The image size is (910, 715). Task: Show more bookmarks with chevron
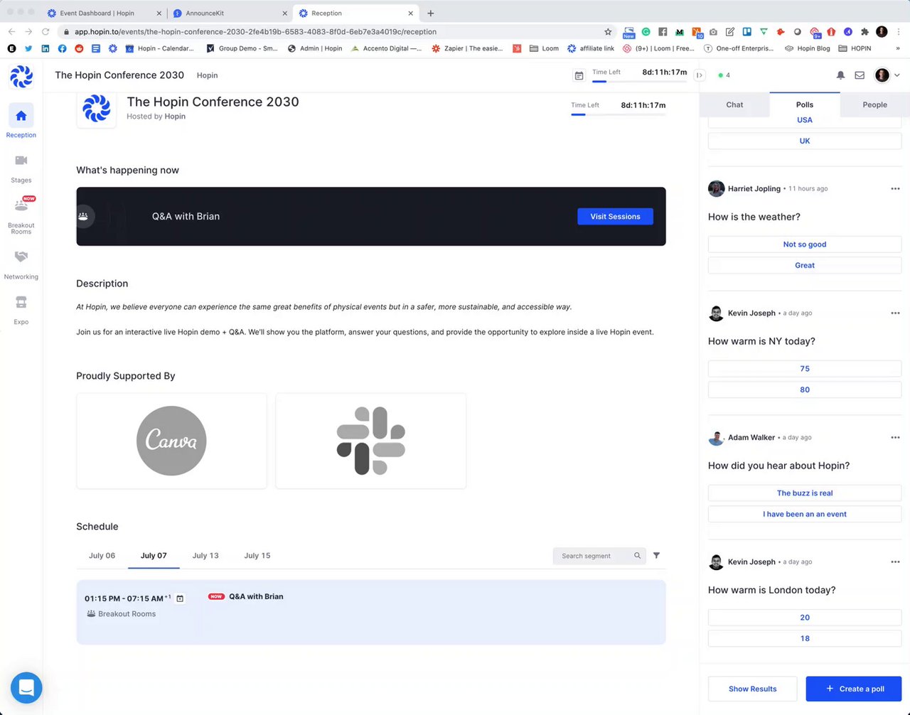tap(898, 48)
